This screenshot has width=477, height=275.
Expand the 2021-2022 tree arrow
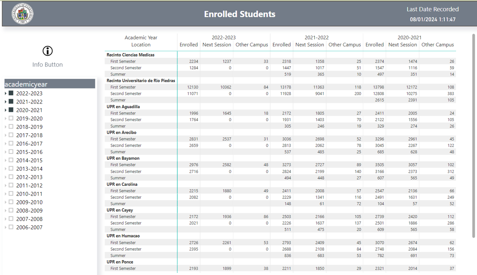pyautogui.click(x=5, y=102)
